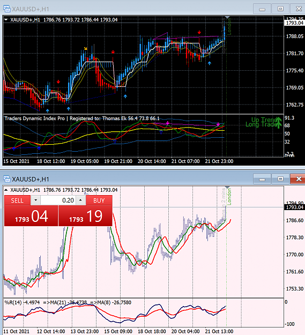Maximize the upper XAUUSD chart window

pos(280,9)
